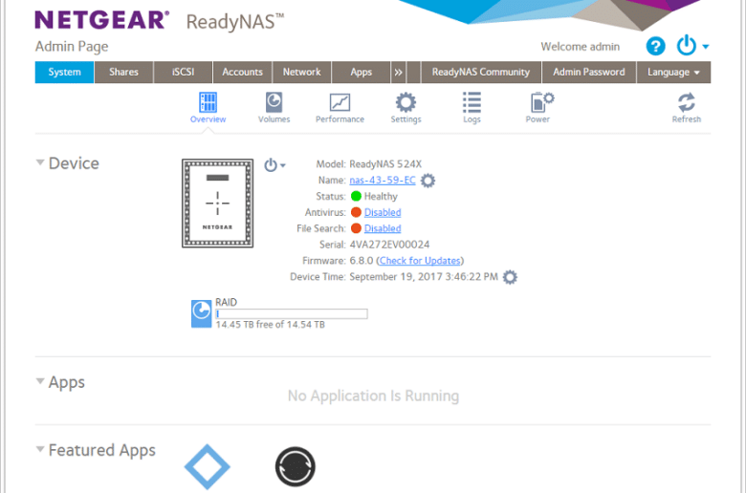Click the 'Admin Page' heading
Viewport: 746px width, 493px height.
[72, 47]
